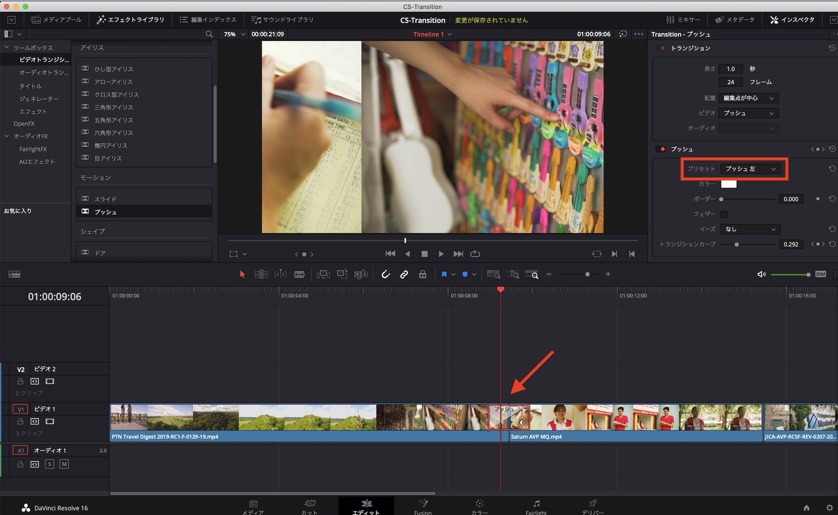The height and width of the screenshot is (515, 838).
Task: Toggle the lock on video track V1
Action: (20, 421)
